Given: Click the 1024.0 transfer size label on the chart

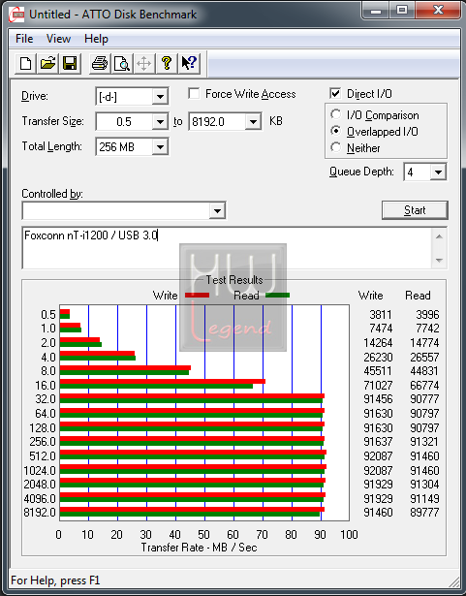Looking at the screenshot, I should (40, 471).
